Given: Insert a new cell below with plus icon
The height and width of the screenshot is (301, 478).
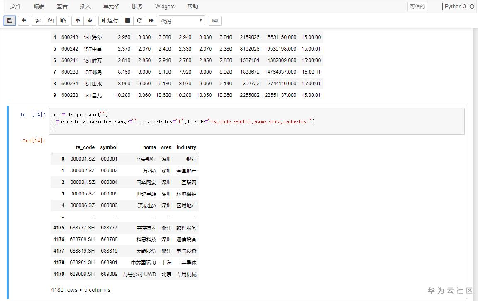Looking at the screenshot, I should (x=24, y=21).
